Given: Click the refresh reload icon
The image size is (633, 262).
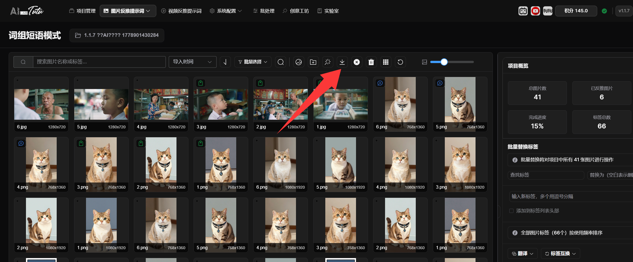Looking at the screenshot, I should point(400,62).
